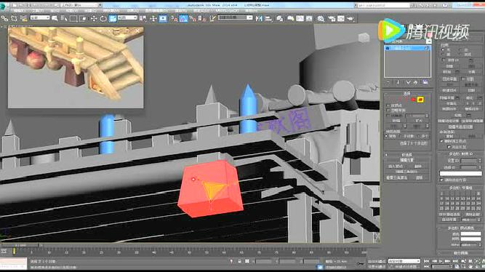Select the 子对象 preview selection radio
The width and height of the screenshot is (485, 272).
pos(401,136)
